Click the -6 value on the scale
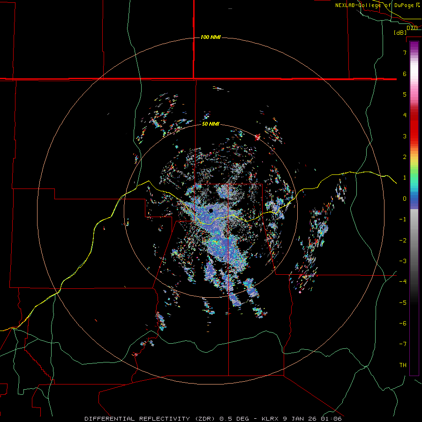Viewport: 422px width, 422px height. (403, 324)
